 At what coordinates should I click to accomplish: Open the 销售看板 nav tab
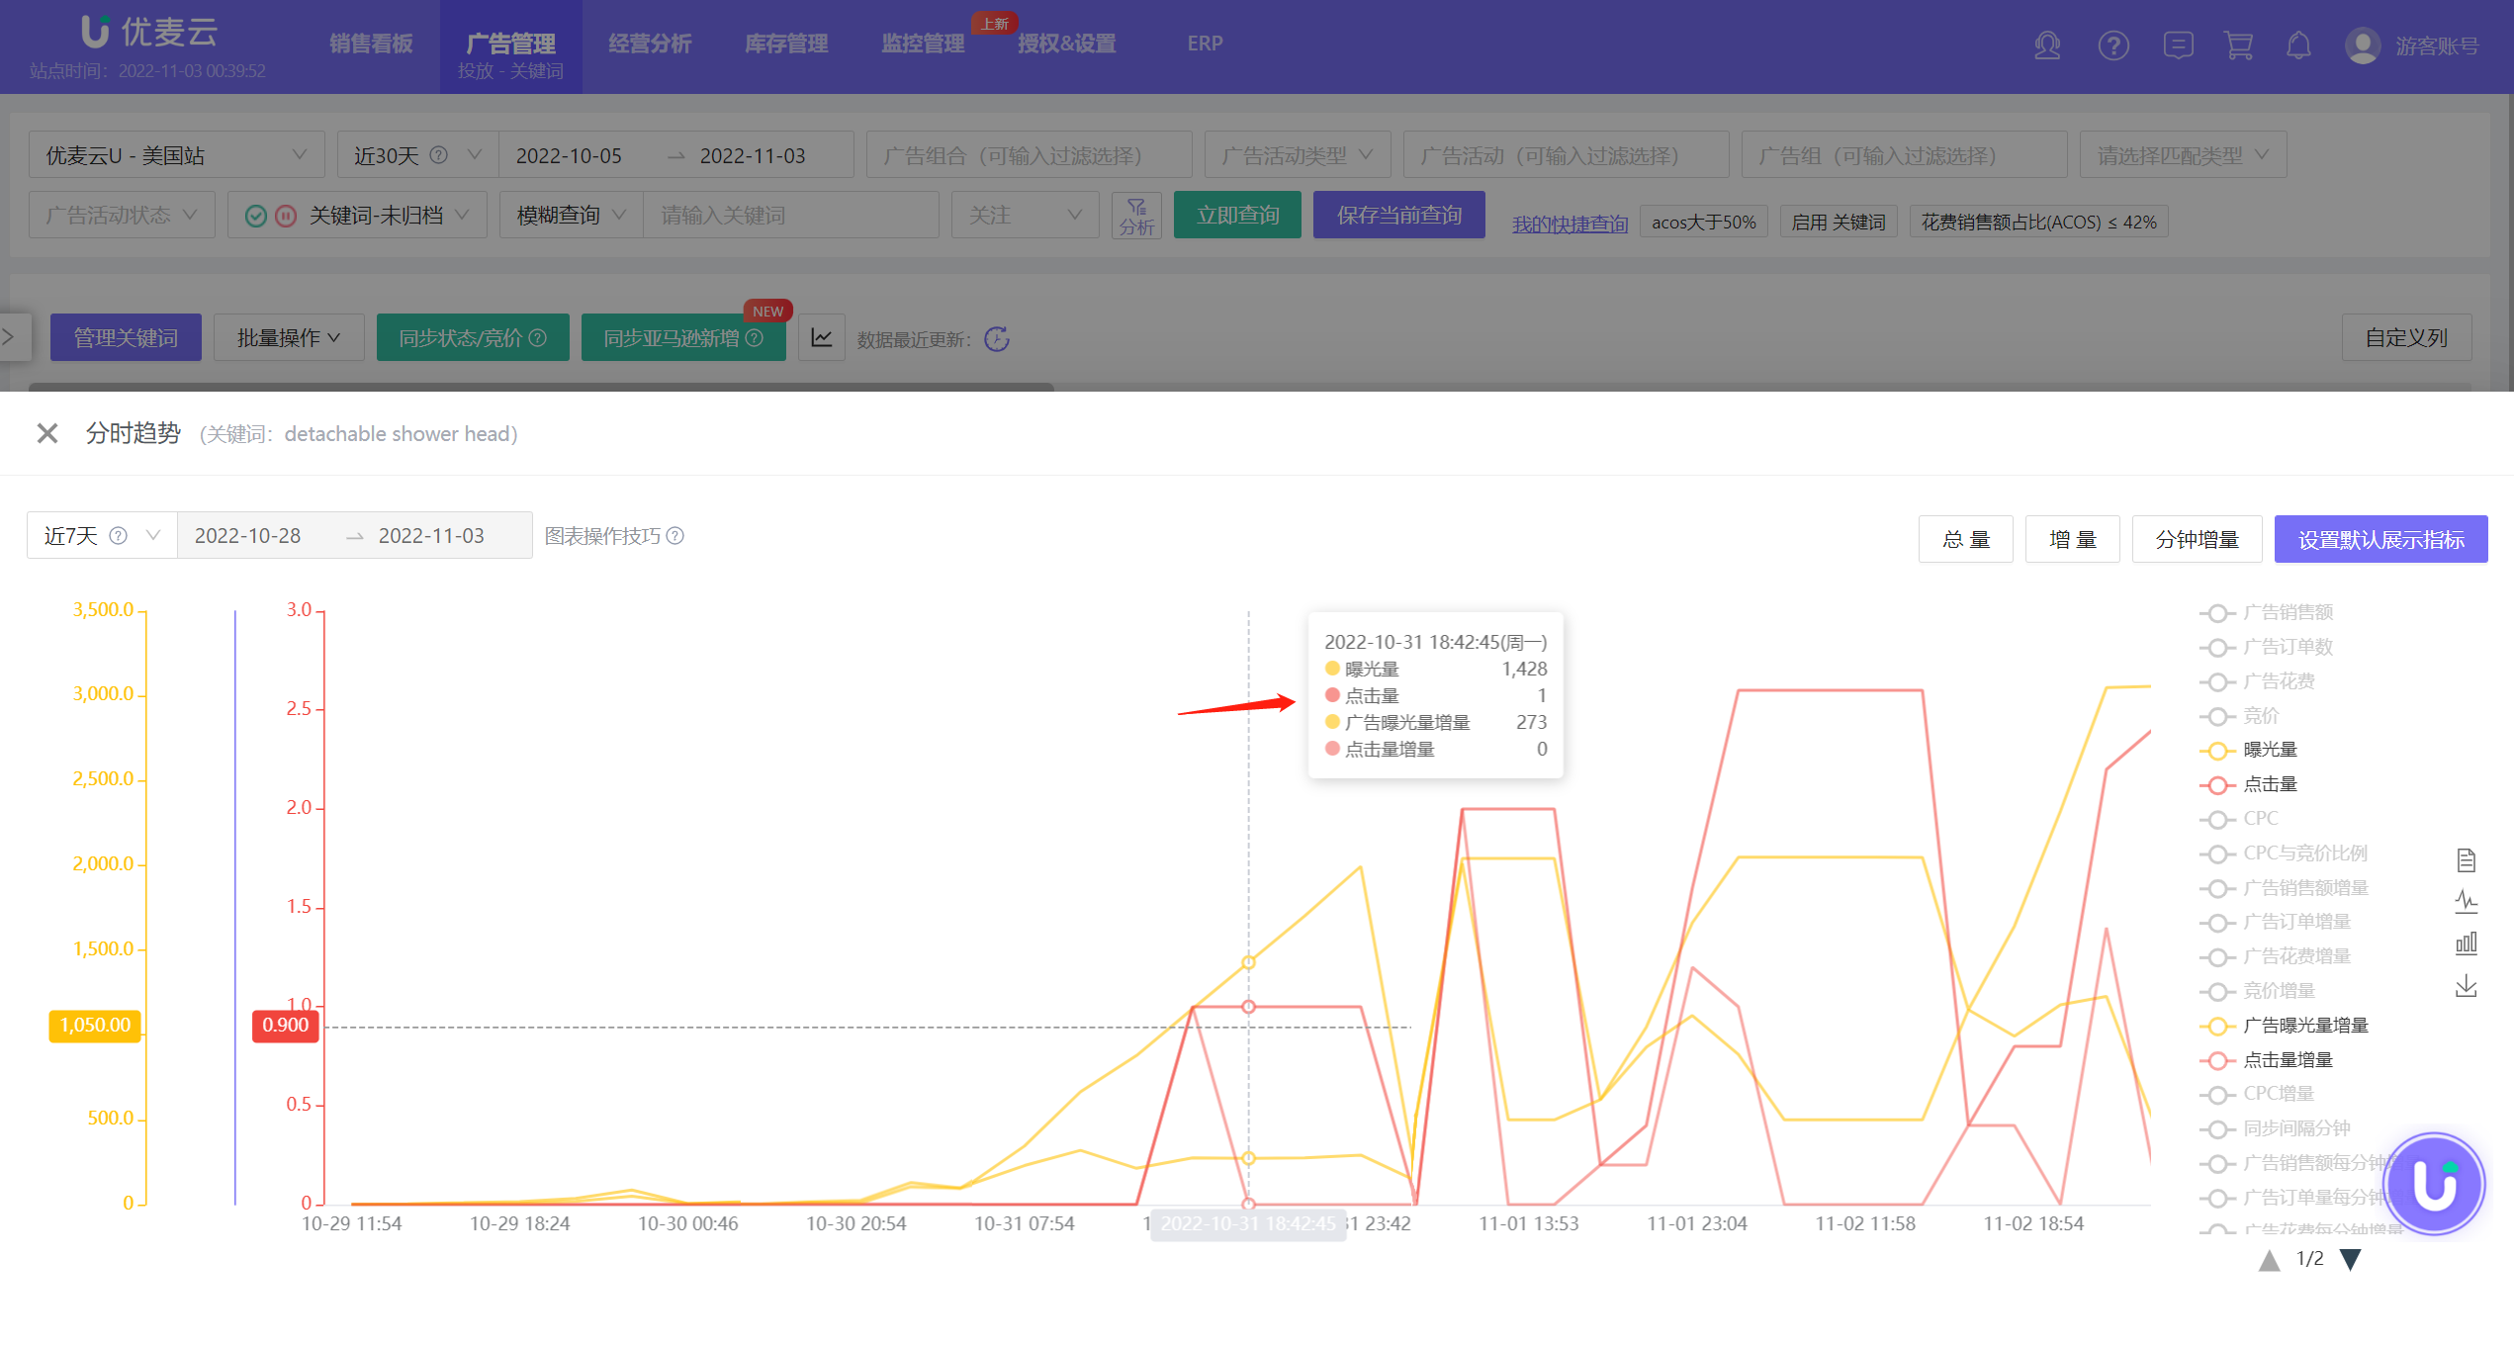[x=371, y=44]
